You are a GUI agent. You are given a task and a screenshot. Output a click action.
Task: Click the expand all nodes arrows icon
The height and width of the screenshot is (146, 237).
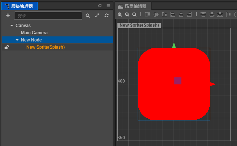click(97, 16)
